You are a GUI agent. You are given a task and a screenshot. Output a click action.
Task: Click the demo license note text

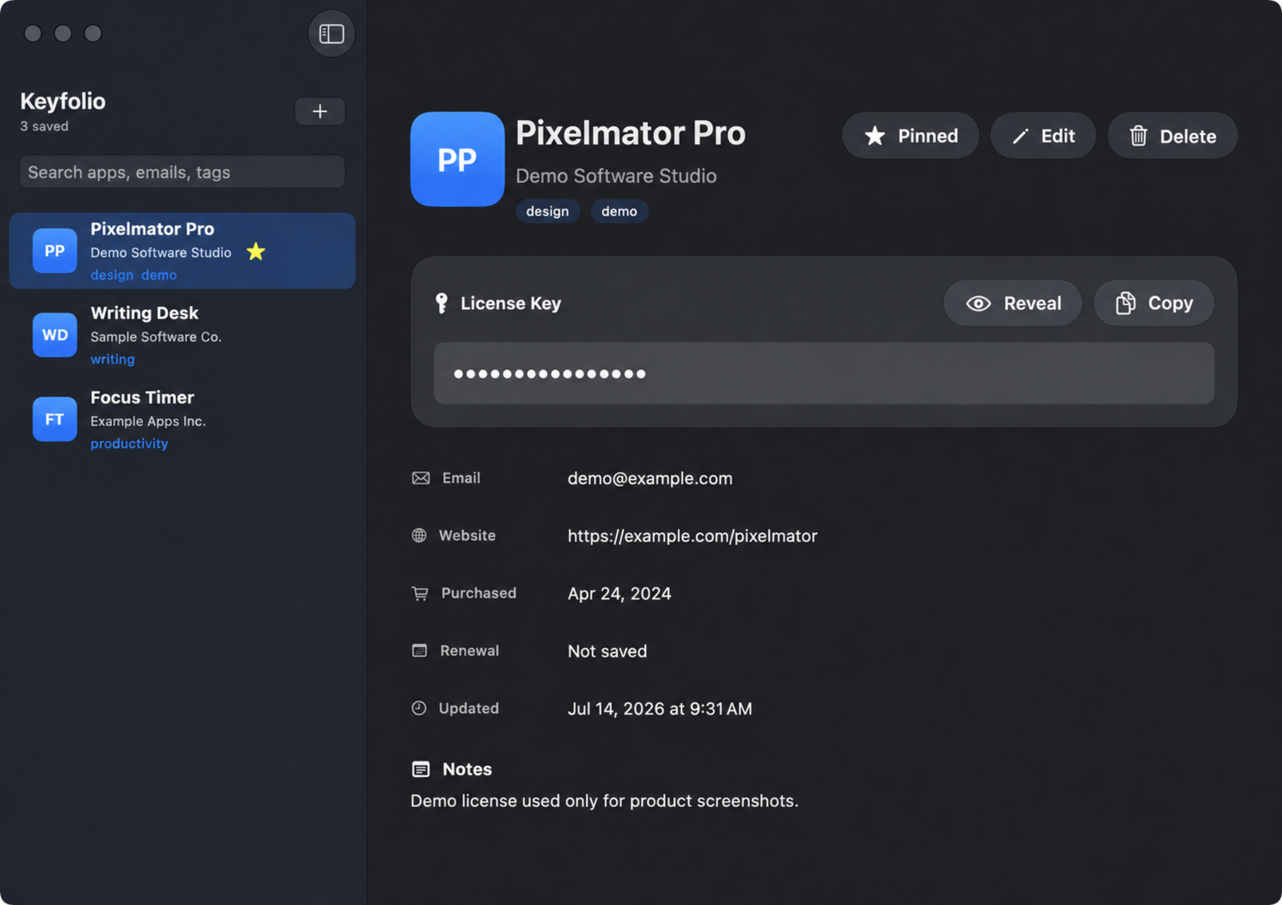coord(604,801)
